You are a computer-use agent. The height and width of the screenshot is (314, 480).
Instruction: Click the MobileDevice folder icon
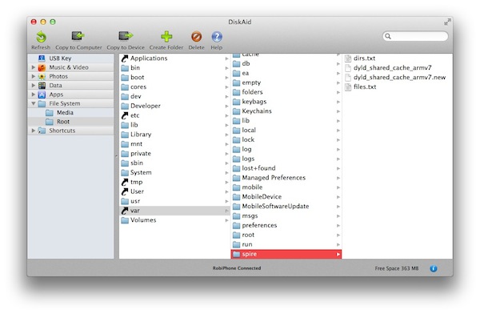[x=236, y=197]
